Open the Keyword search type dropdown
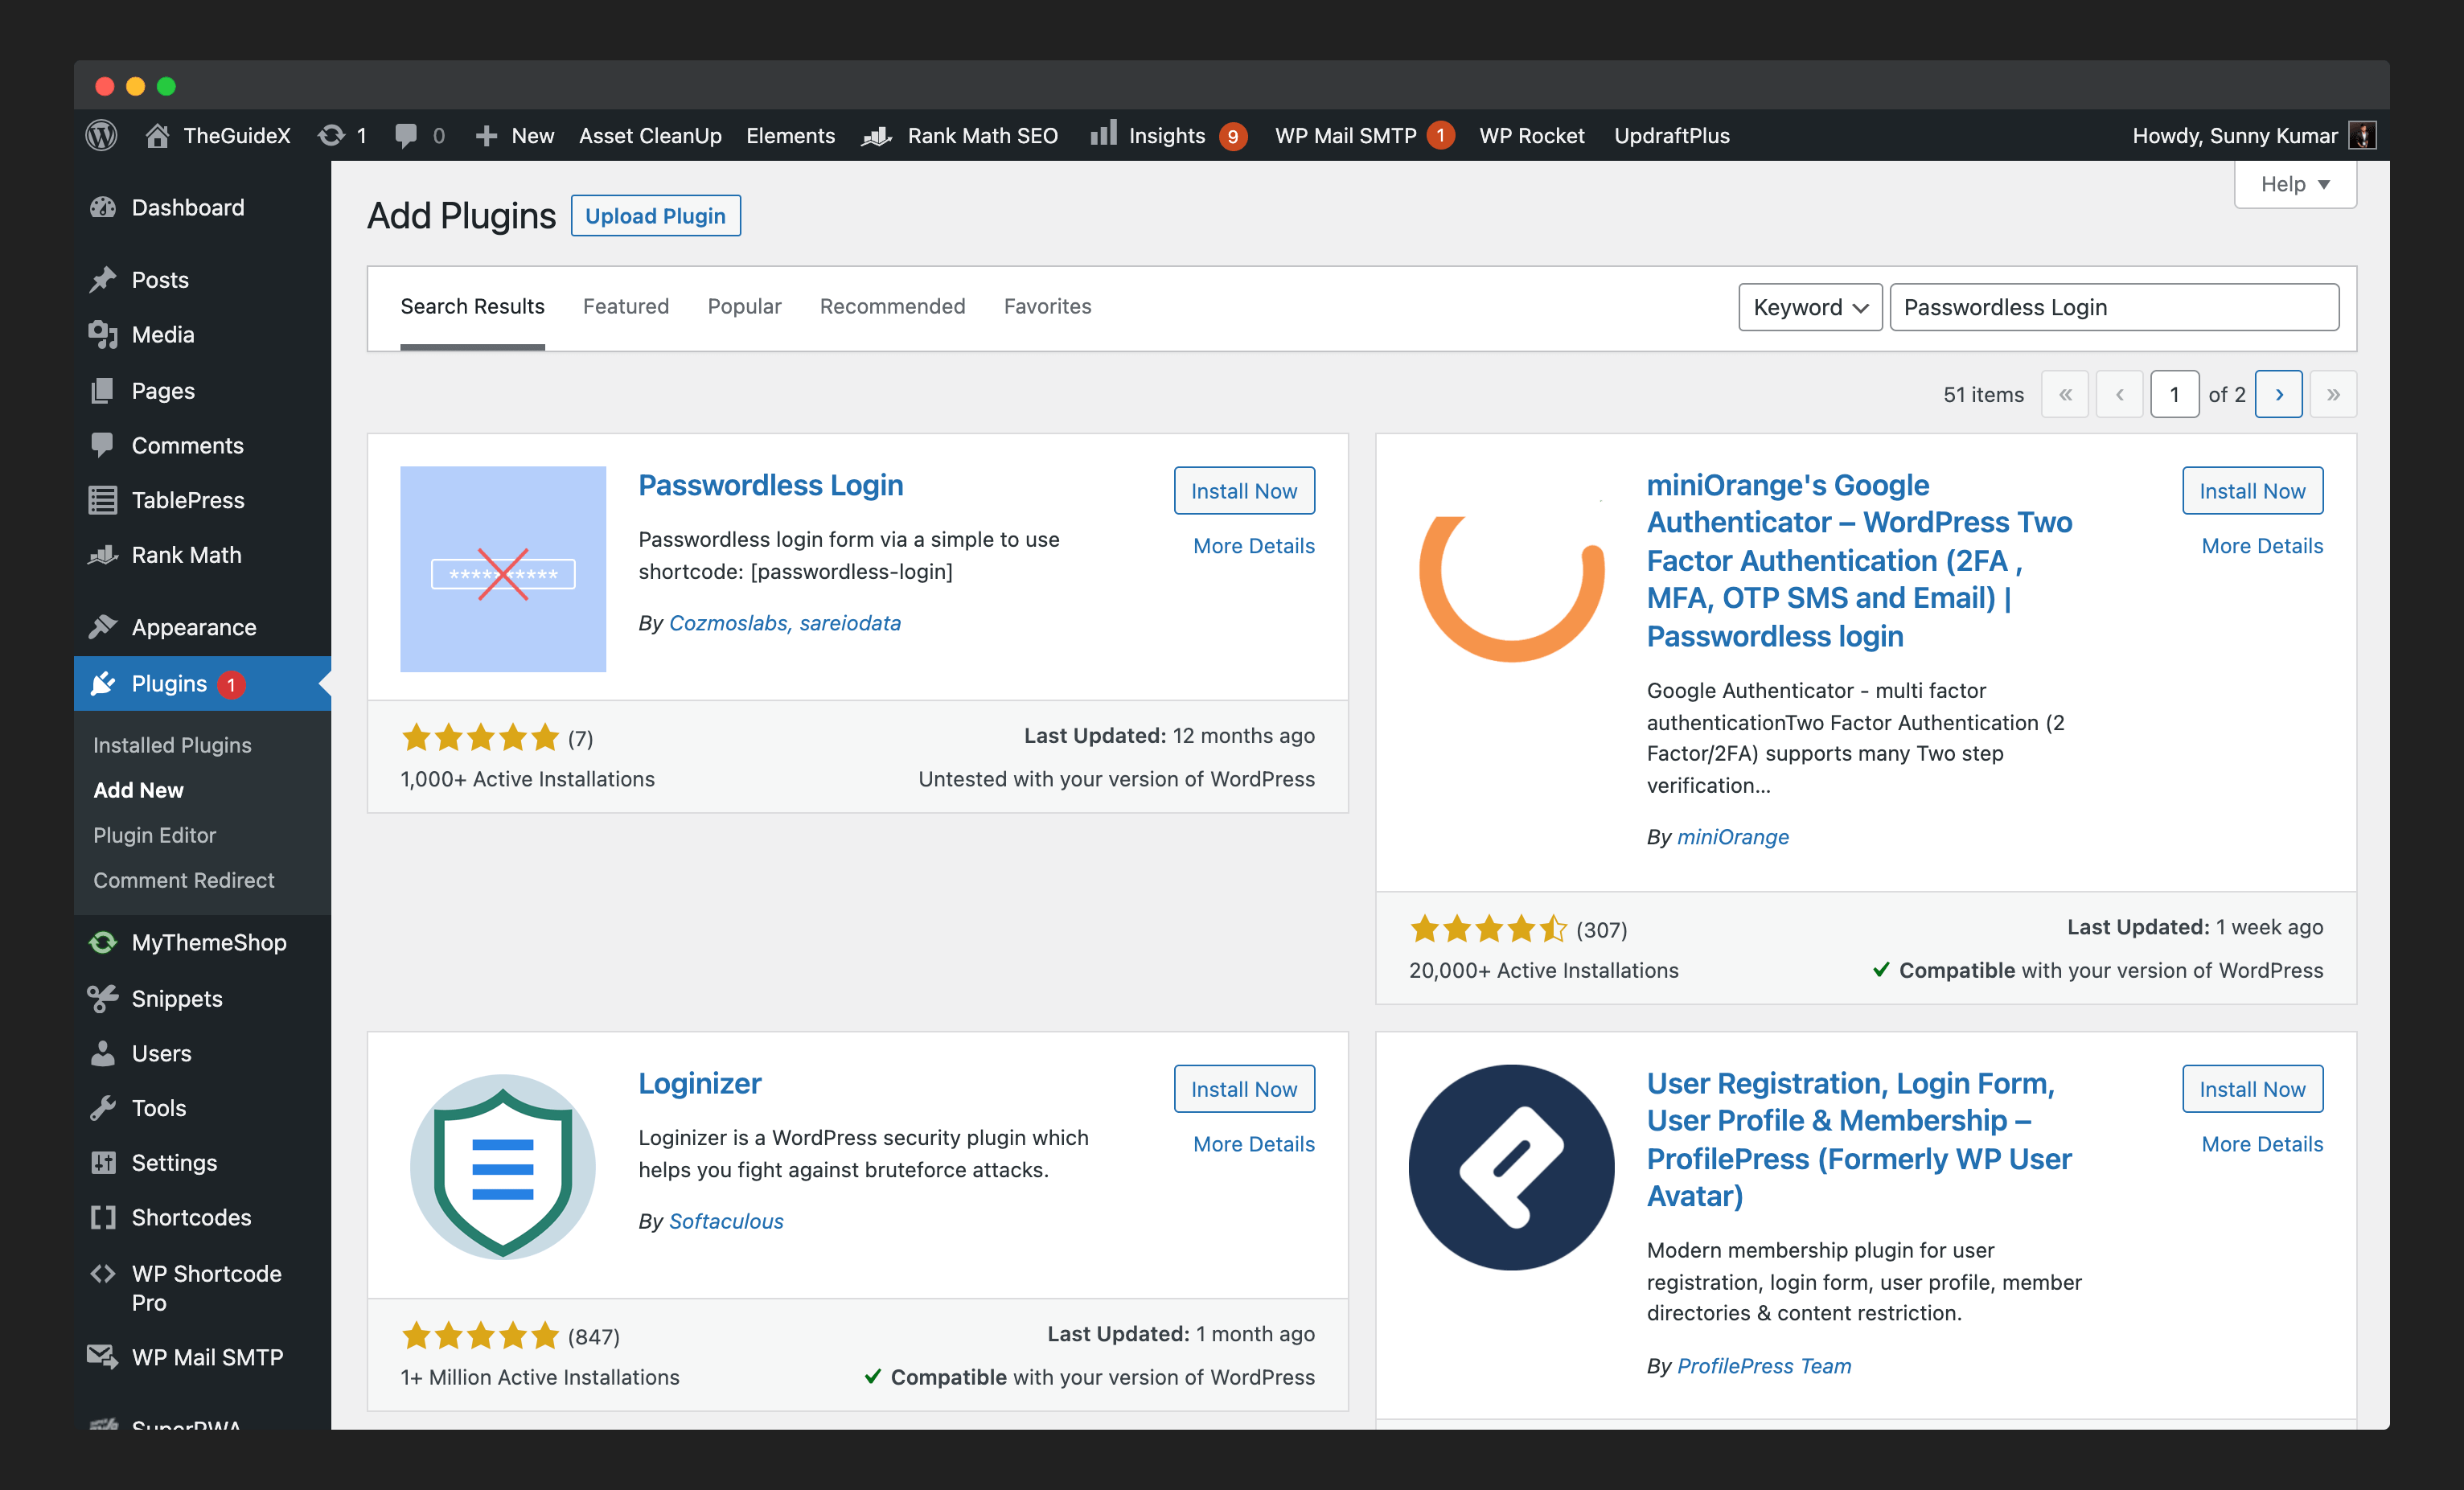Viewport: 2464px width, 1490px height. 1810,307
